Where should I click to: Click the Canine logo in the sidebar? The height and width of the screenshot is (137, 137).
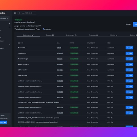[x=2, y=13]
